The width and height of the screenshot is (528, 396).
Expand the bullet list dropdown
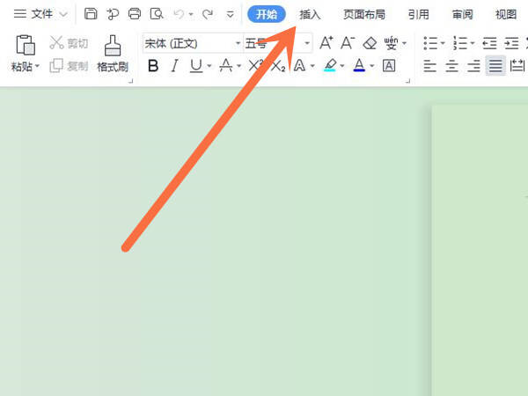point(443,43)
